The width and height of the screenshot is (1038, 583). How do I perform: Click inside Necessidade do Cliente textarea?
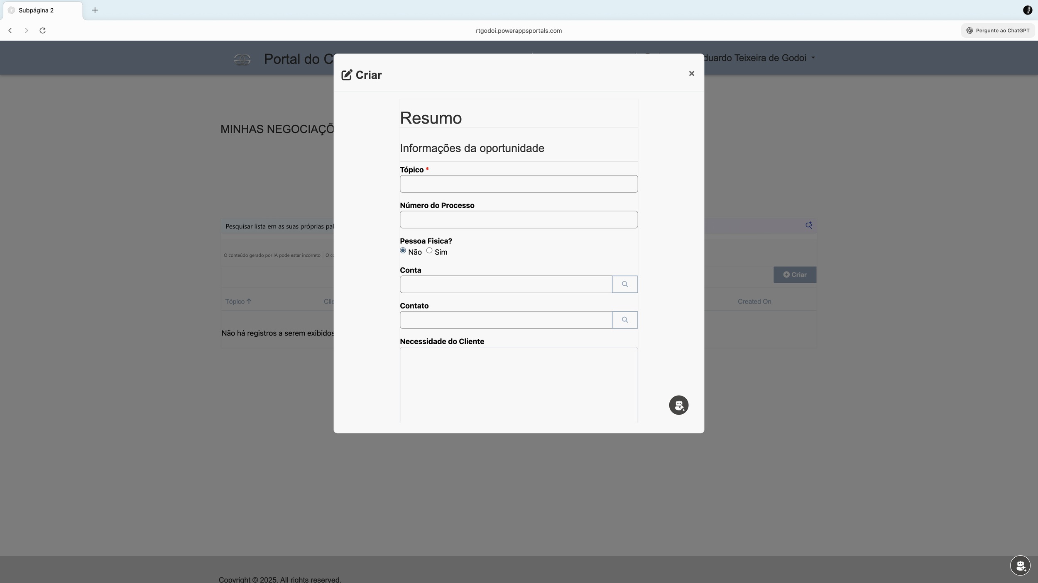coord(519,384)
